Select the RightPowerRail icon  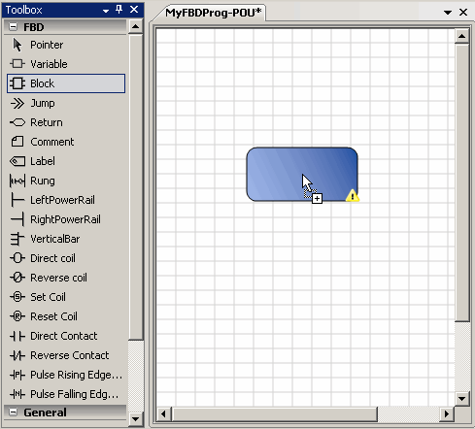17,219
